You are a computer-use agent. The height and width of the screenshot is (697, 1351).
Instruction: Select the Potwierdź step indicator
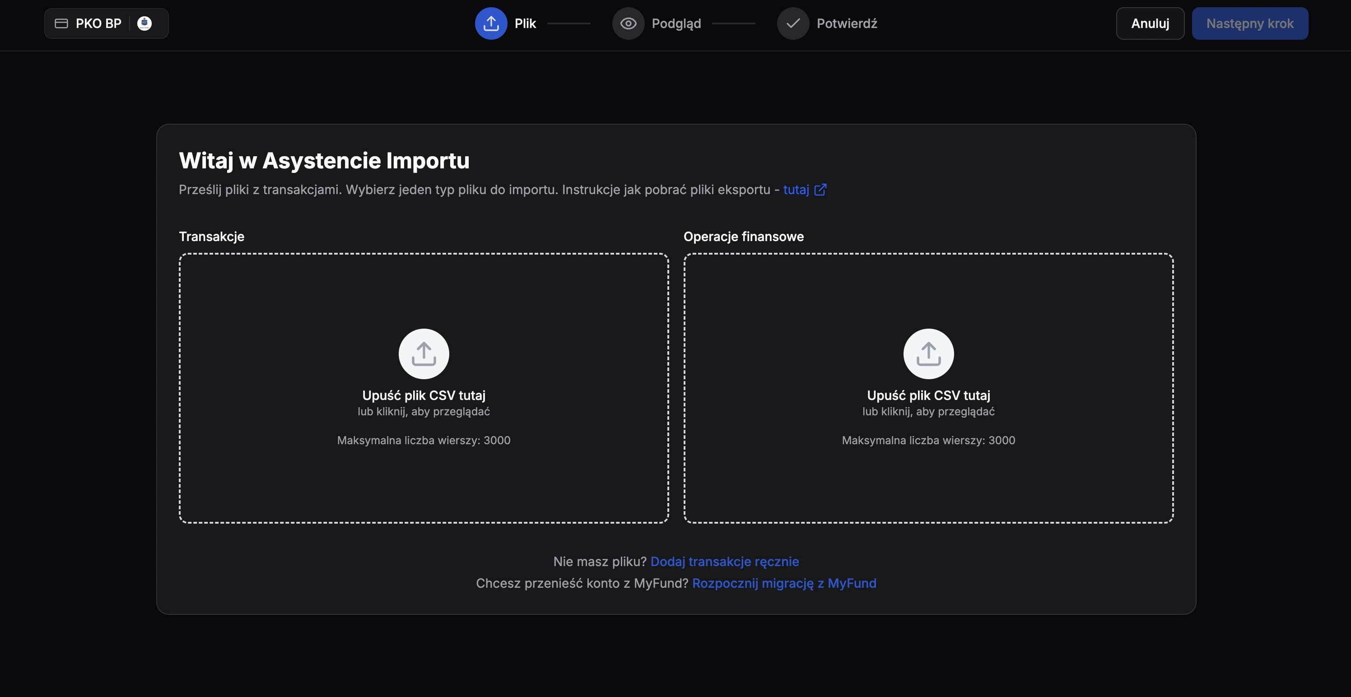coord(829,23)
